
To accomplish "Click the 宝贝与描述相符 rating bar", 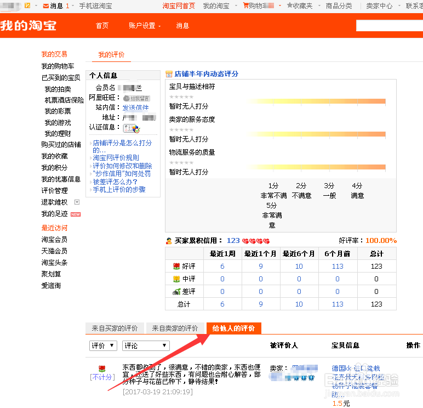I will (315, 101).
